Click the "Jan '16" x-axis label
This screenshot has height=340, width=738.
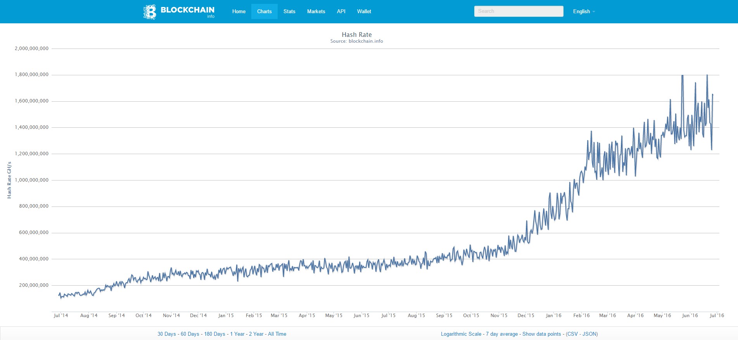tap(554, 316)
